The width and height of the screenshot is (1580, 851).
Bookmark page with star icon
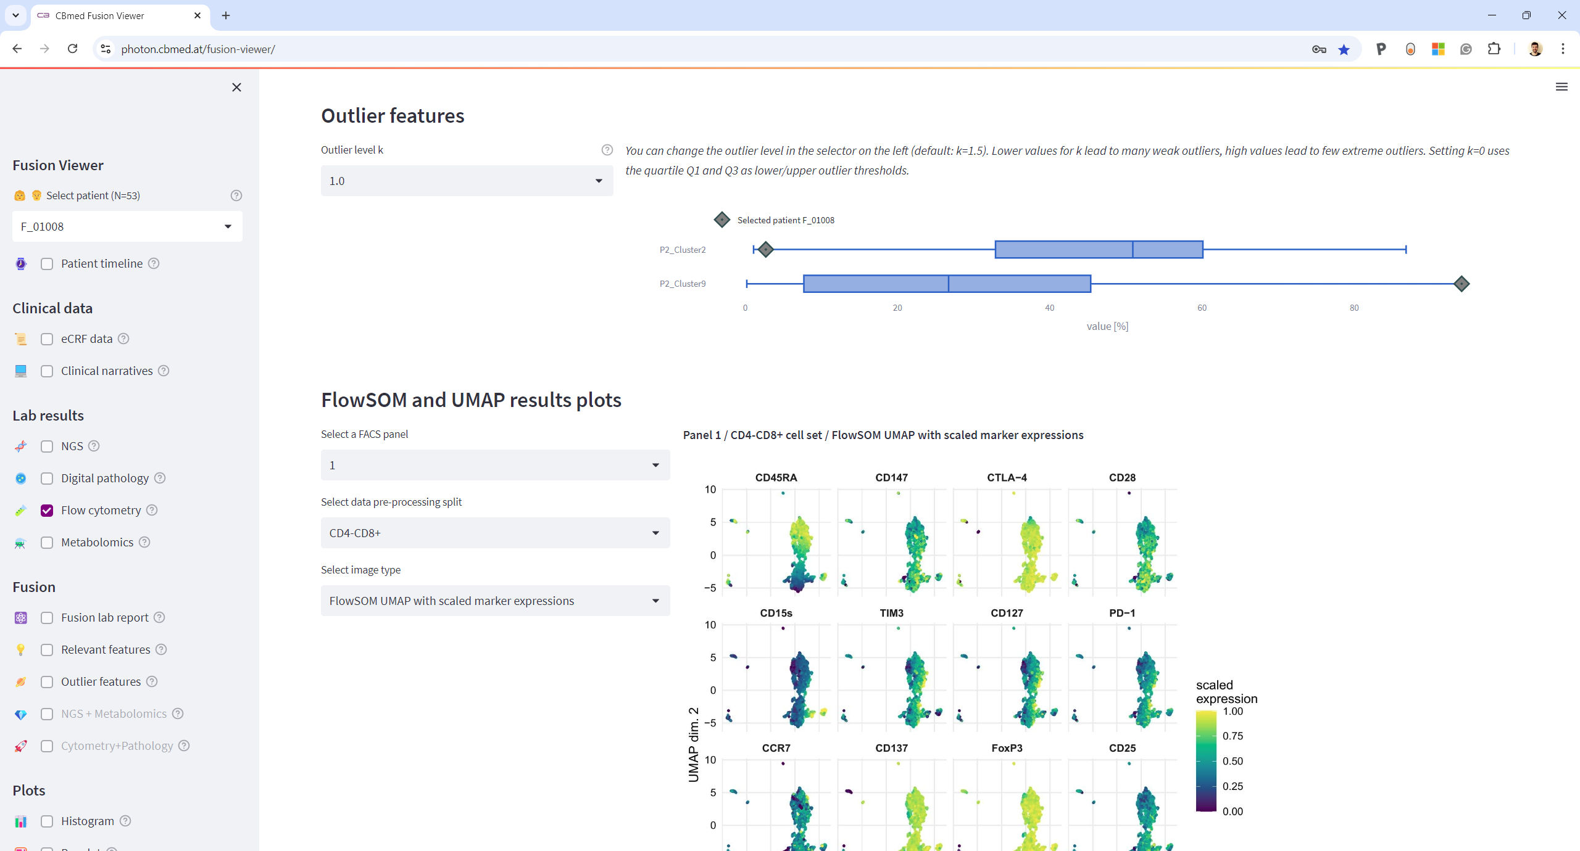point(1344,49)
